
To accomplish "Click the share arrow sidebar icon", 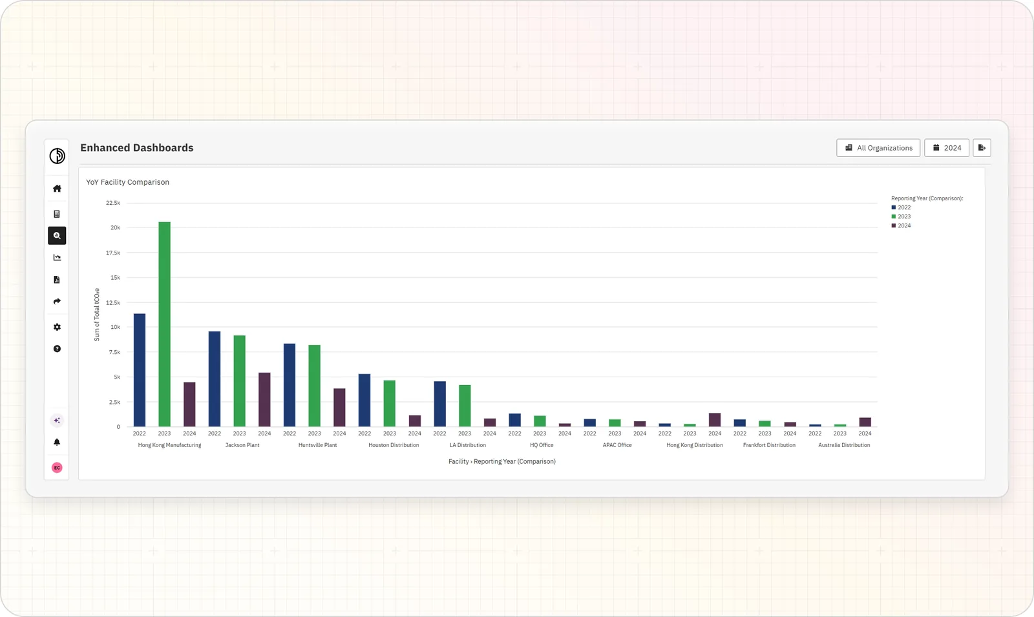I will [x=57, y=302].
